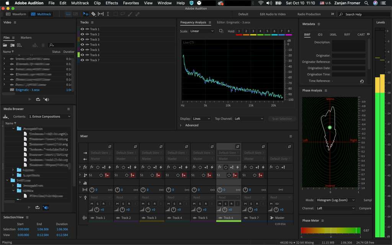Select the Time Selection tool

108,14
